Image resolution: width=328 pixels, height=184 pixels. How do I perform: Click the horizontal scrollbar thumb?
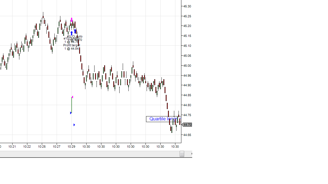click(x=182, y=154)
